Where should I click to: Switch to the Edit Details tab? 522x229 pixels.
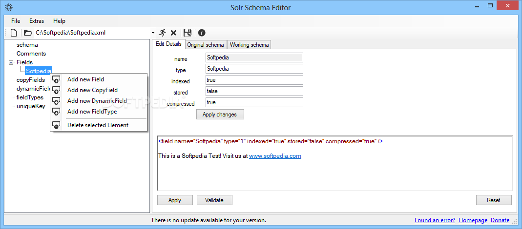pos(169,44)
